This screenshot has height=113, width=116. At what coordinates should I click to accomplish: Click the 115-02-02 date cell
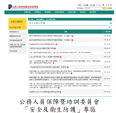pos(107,44)
